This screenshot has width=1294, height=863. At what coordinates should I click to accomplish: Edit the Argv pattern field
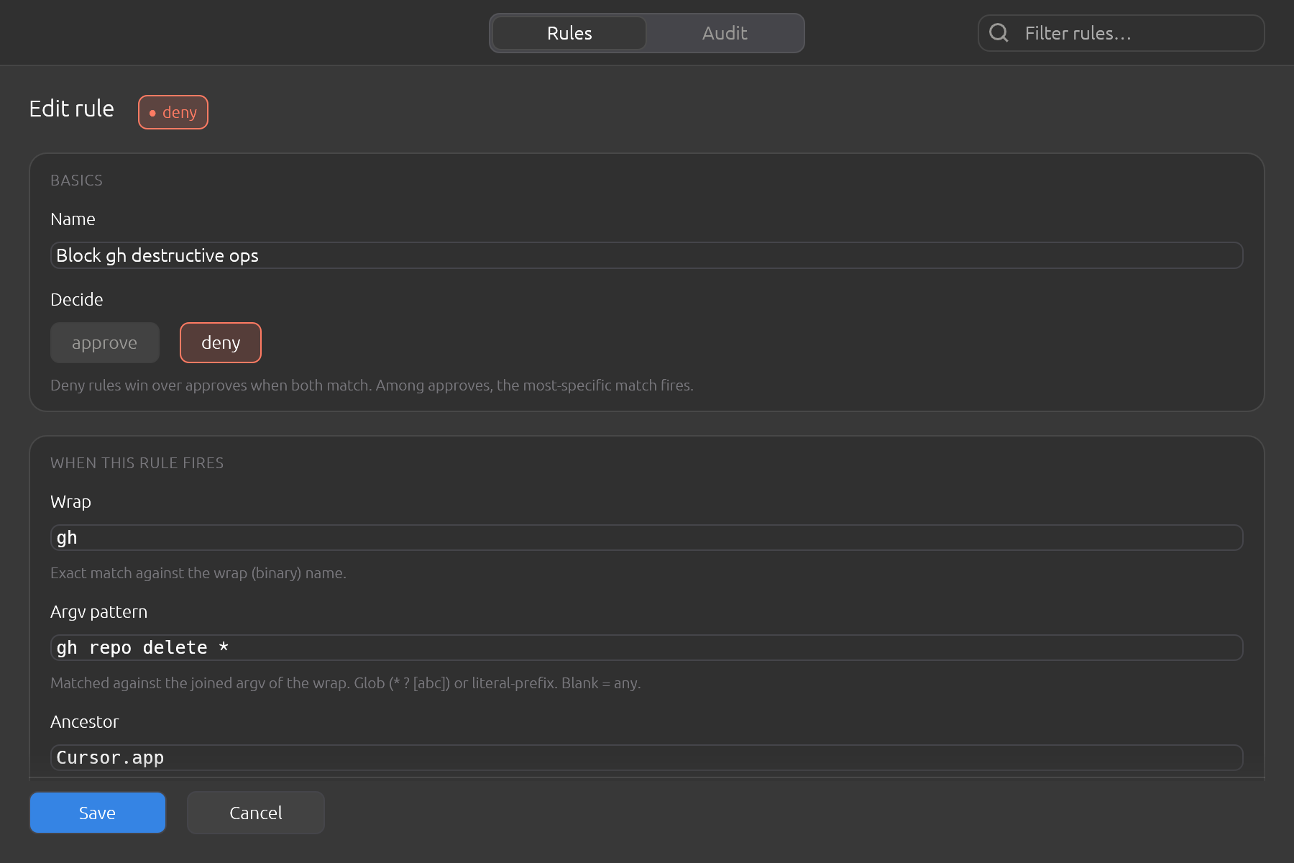647,648
